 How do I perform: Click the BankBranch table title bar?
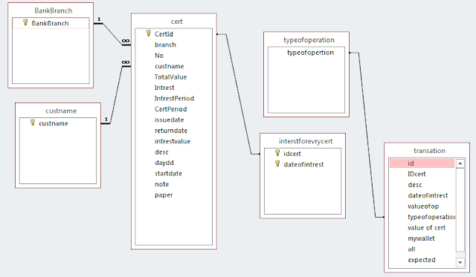pos(53,10)
